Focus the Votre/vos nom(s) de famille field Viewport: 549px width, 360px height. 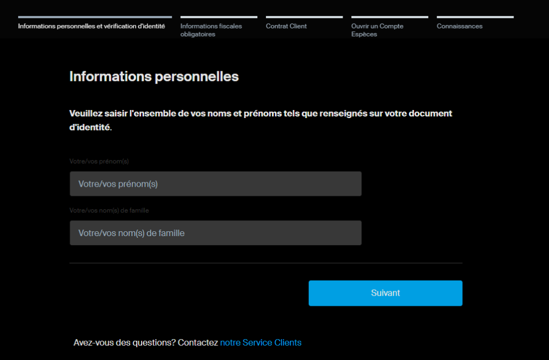pos(216,233)
